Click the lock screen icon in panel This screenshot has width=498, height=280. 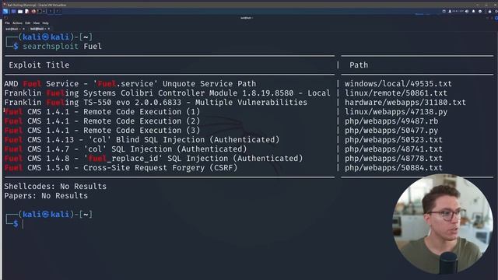tap(489, 11)
